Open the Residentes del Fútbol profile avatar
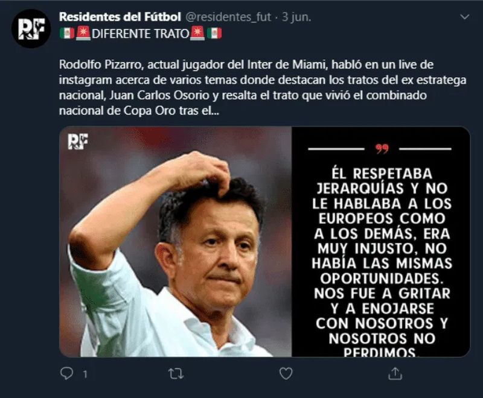This screenshot has height=398, width=483. pos(31,28)
